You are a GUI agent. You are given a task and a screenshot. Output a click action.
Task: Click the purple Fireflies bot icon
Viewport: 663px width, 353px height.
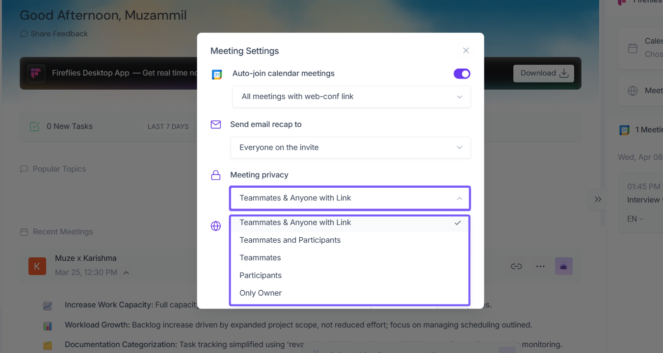tap(563, 266)
